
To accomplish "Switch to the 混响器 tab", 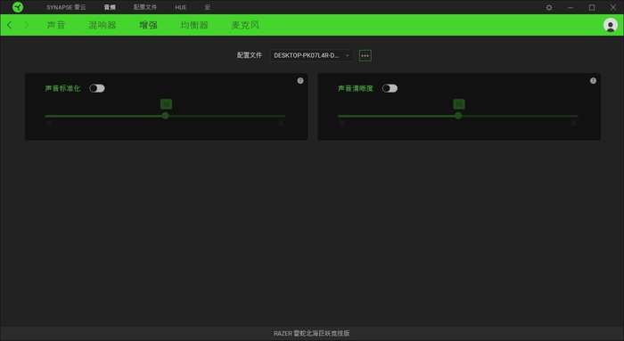I will (103, 25).
